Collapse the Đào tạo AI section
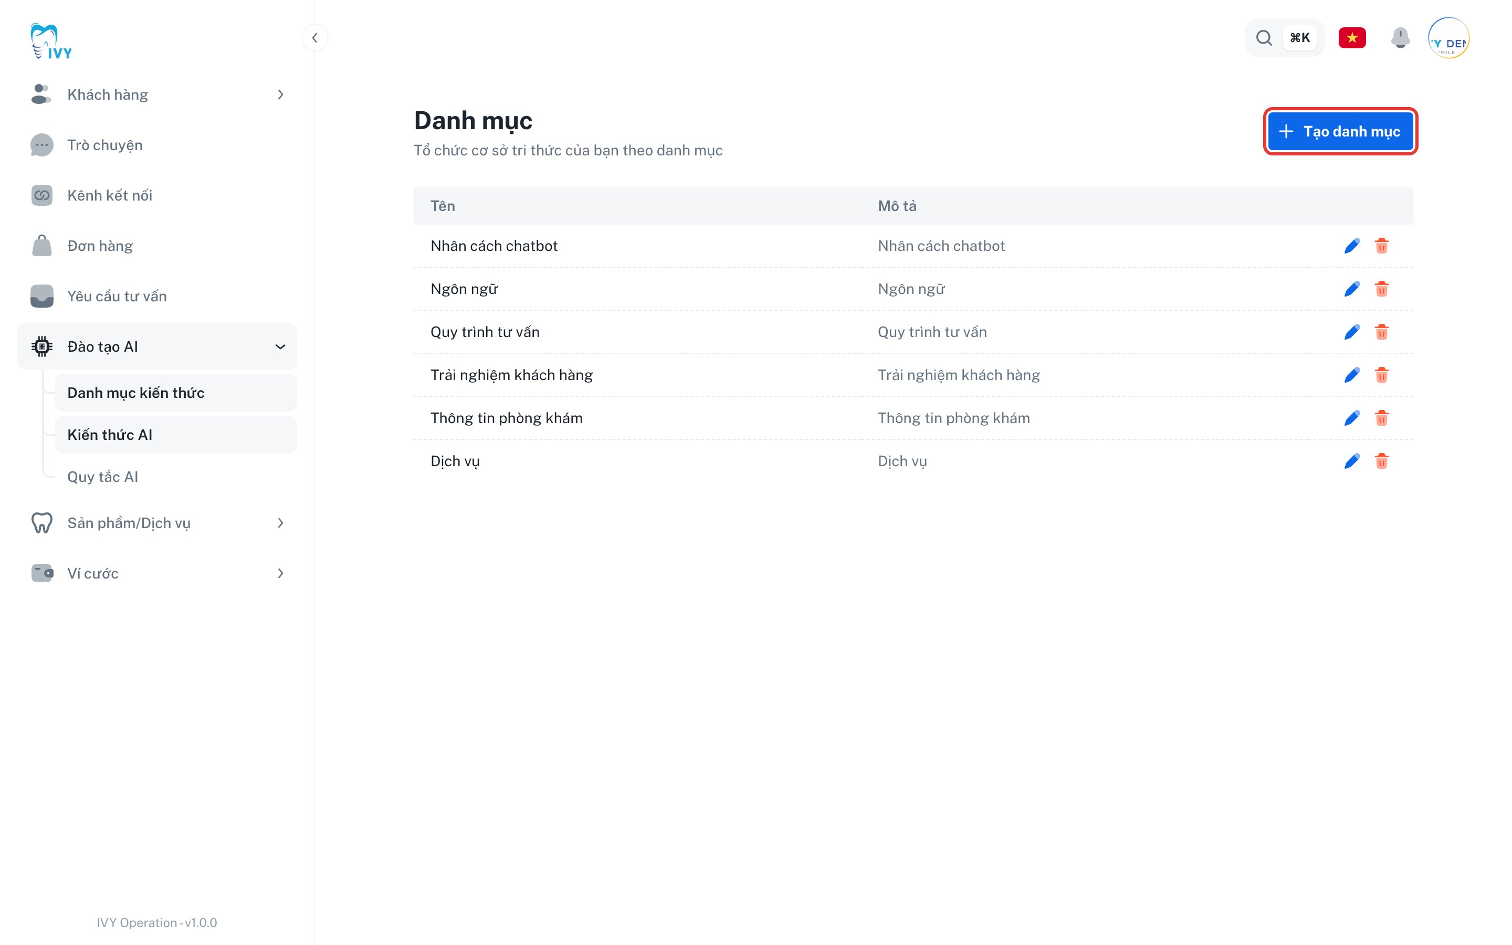Image resolution: width=1512 pixels, height=945 pixels. click(157, 346)
